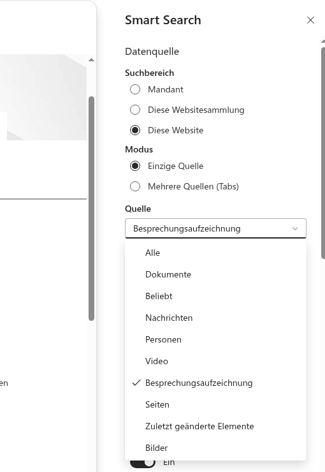Select Seiten option

(215, 404)
